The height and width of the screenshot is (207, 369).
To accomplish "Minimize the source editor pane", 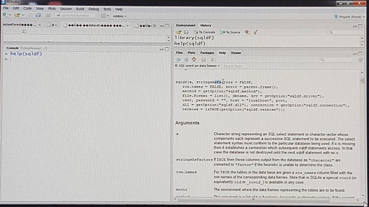I will click(x=161, y=26).
